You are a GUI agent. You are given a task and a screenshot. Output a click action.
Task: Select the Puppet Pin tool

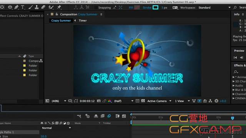59,7
